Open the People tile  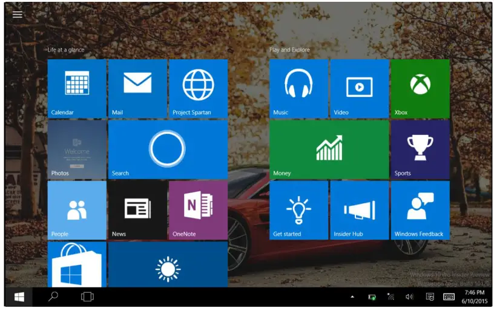point(77,211)
